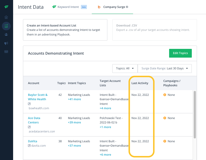Click the beta badge next to Keyword Intent
206x160 pixels.
click(x=84, y=7)
